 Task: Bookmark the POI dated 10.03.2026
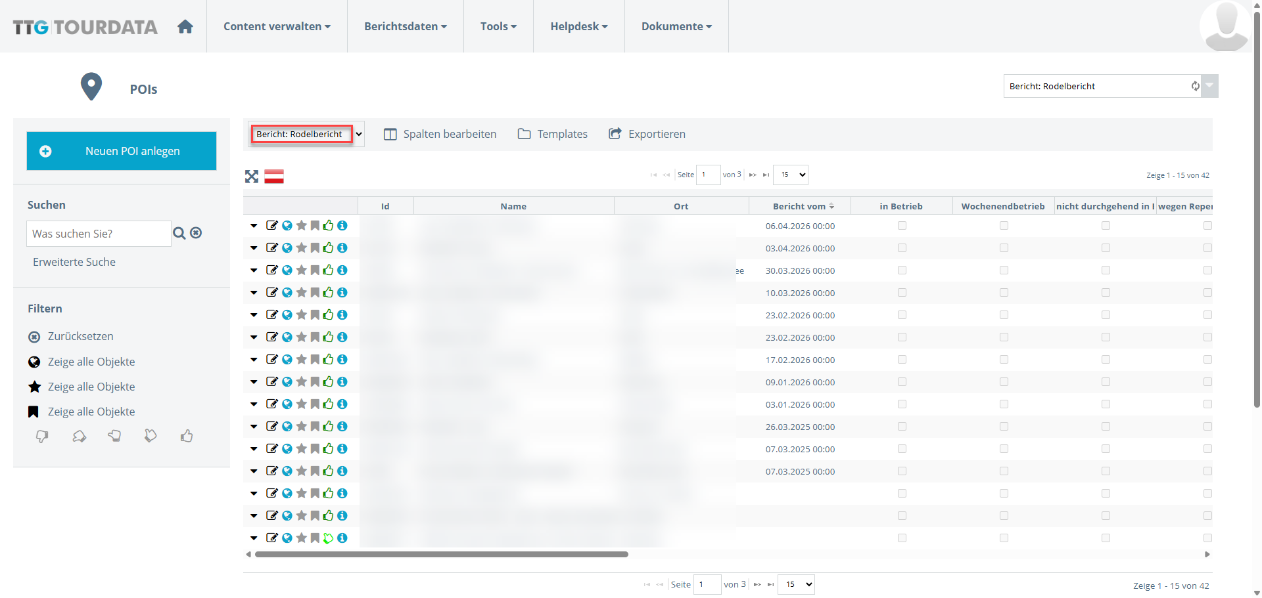point(315,293)
